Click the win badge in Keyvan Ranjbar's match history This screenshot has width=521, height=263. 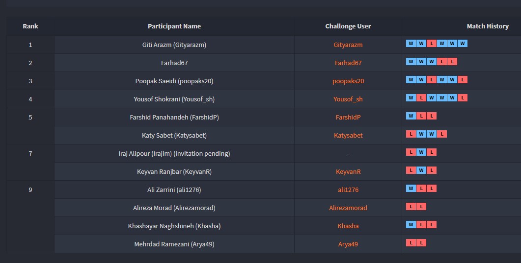(421, 170)
